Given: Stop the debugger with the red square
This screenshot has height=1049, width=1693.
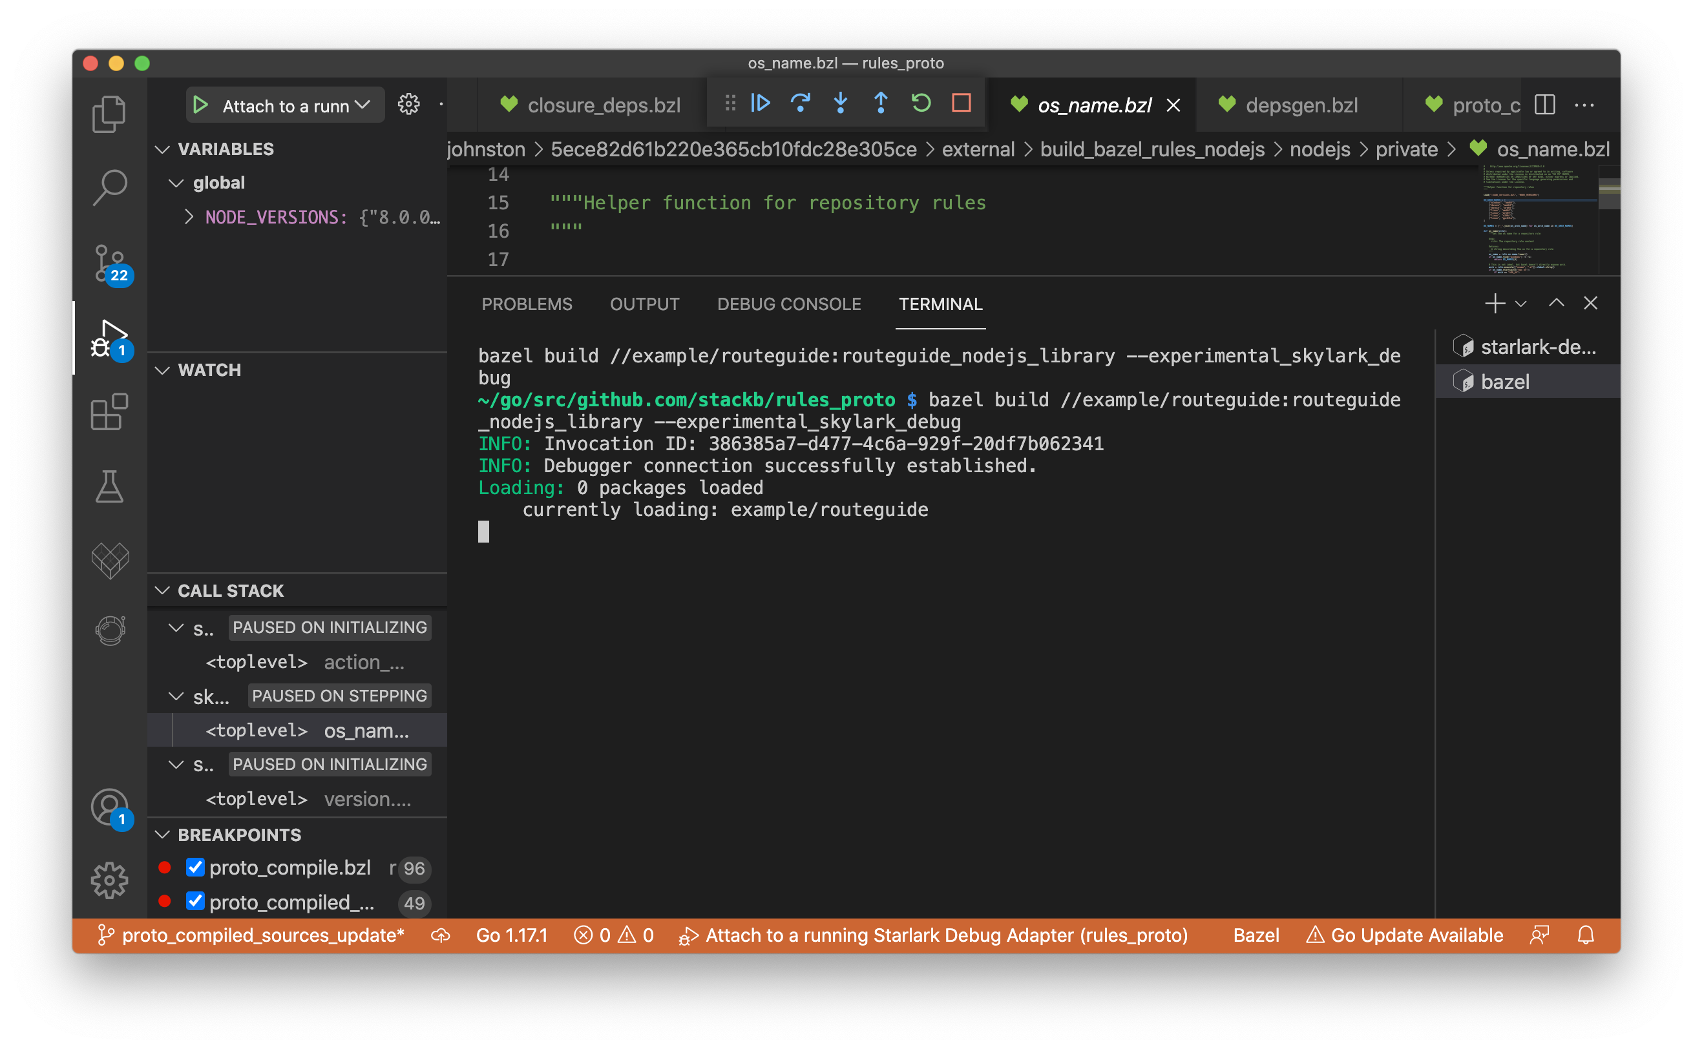Looking at the screenshot, I should point(961,103).
